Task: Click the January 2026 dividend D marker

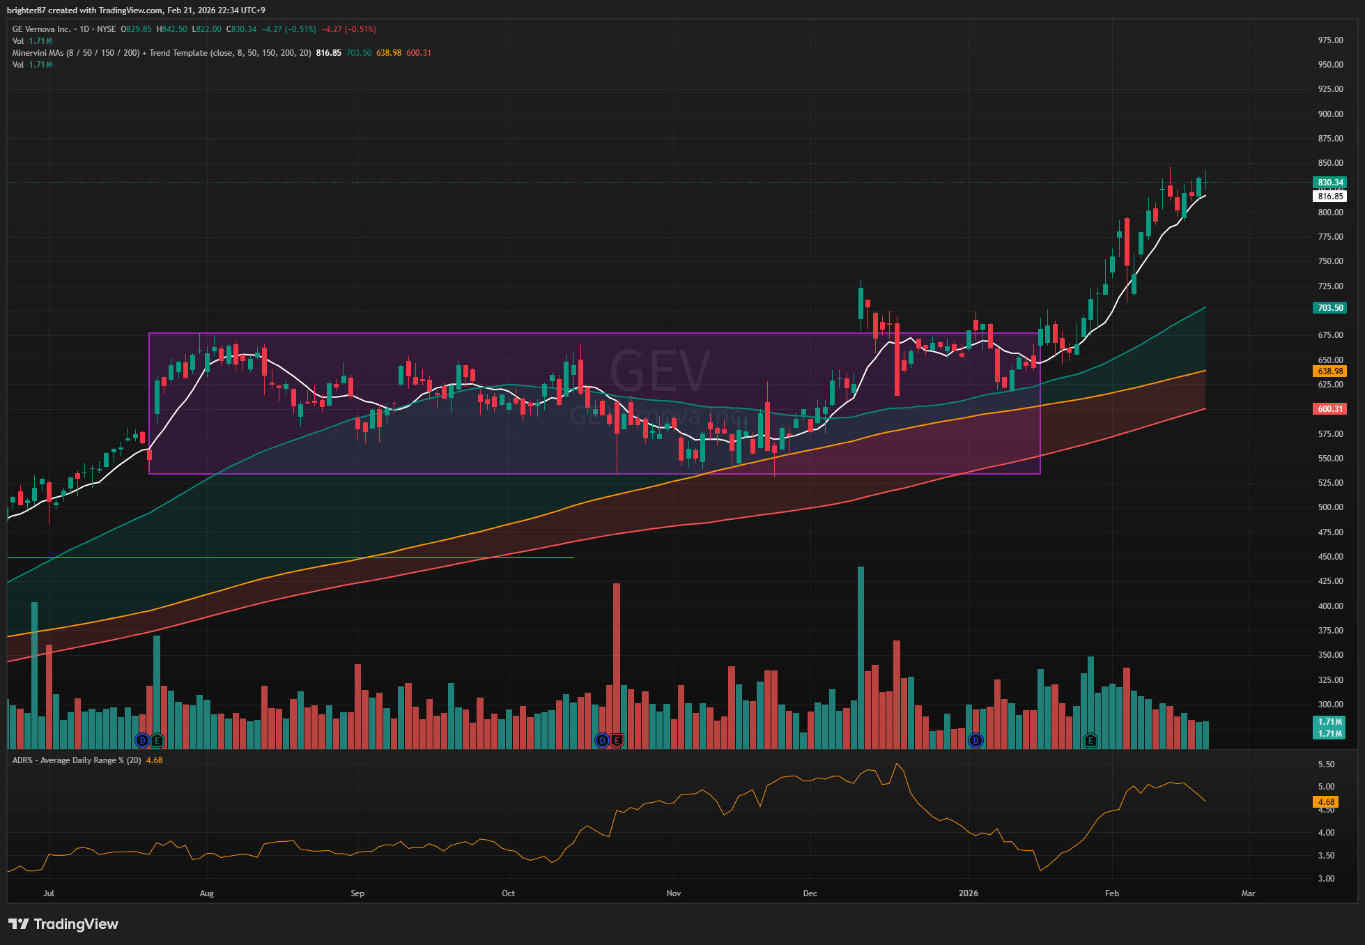Action: coord(975,740)
